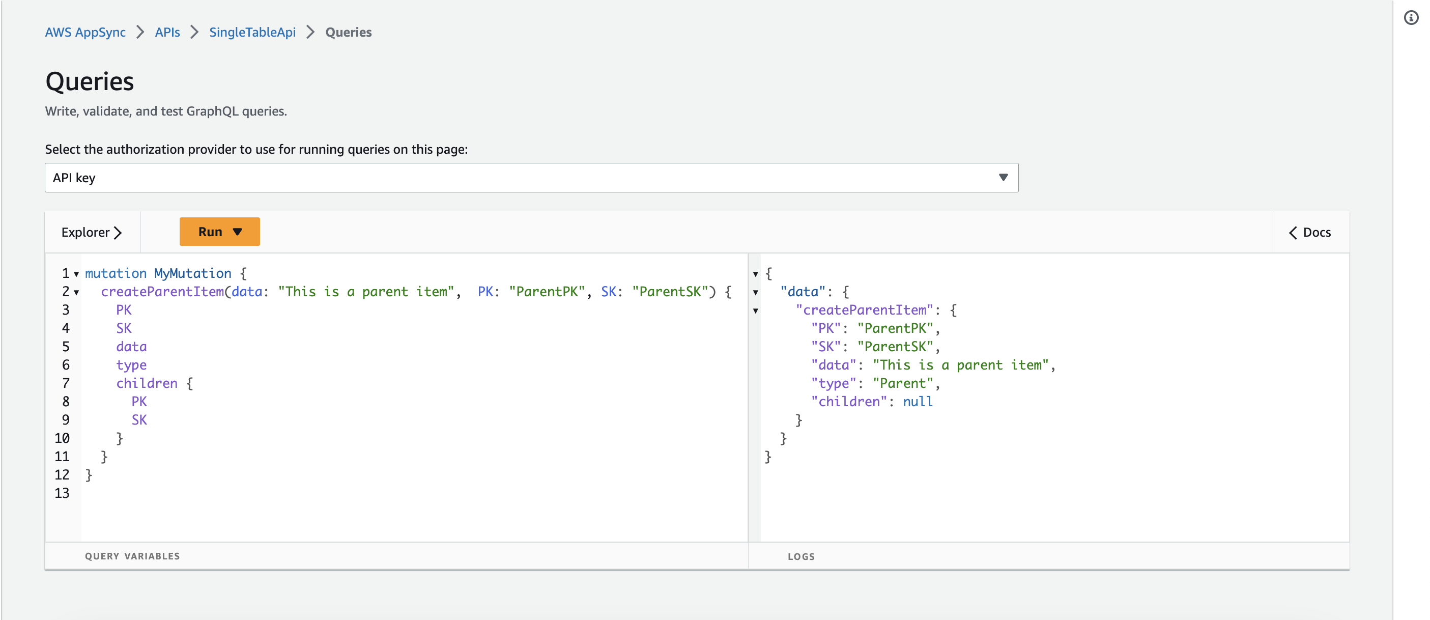1430x620 pixels.
Task: Click the "This is a parent item" argument string on line 2
Action: click(x=366, y=292)
